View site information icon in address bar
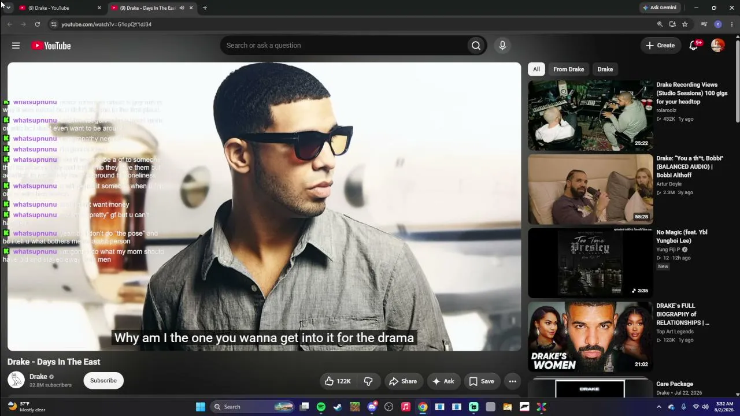This screenshot has width=740, height=416. coord(54,24)
